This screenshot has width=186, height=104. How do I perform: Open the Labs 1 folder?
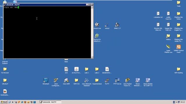[87, 70]
